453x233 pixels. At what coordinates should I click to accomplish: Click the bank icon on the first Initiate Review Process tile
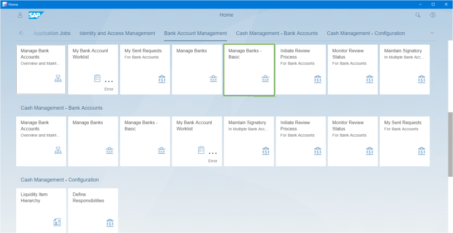pos(317,79)
